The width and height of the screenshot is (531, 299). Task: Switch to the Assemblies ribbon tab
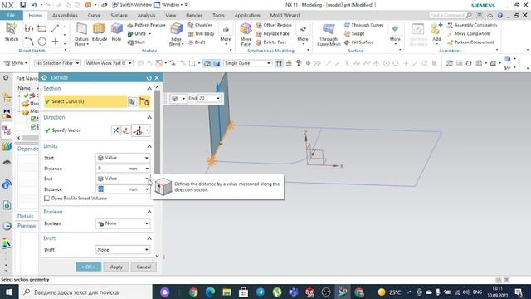coord(65,15)
